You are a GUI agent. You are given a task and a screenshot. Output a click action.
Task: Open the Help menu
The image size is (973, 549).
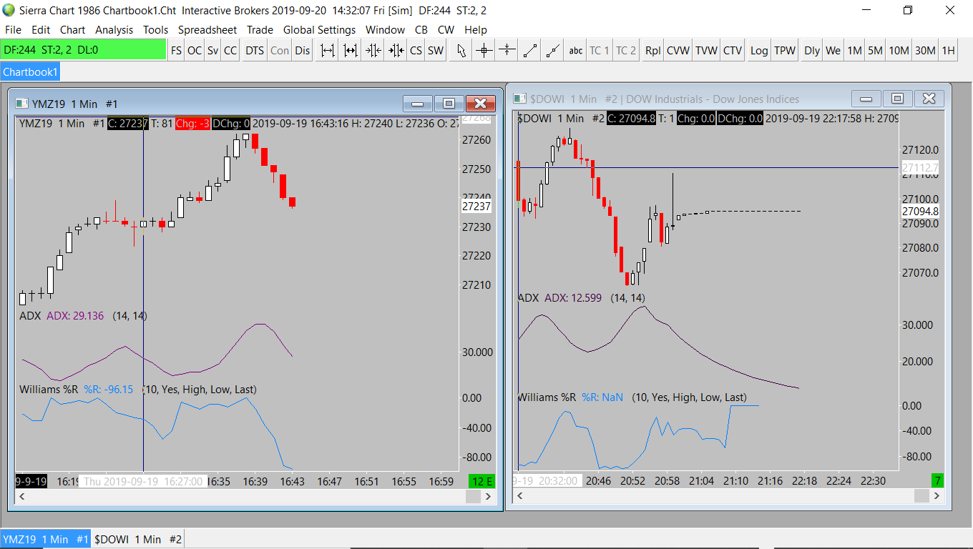point(476,30)
